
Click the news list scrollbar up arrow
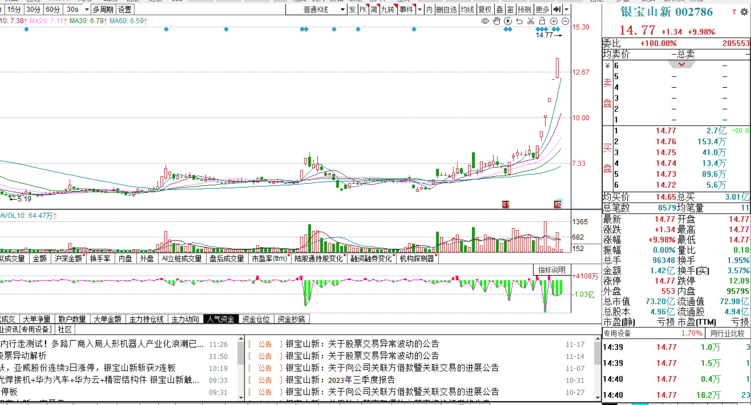pos(241,340)
